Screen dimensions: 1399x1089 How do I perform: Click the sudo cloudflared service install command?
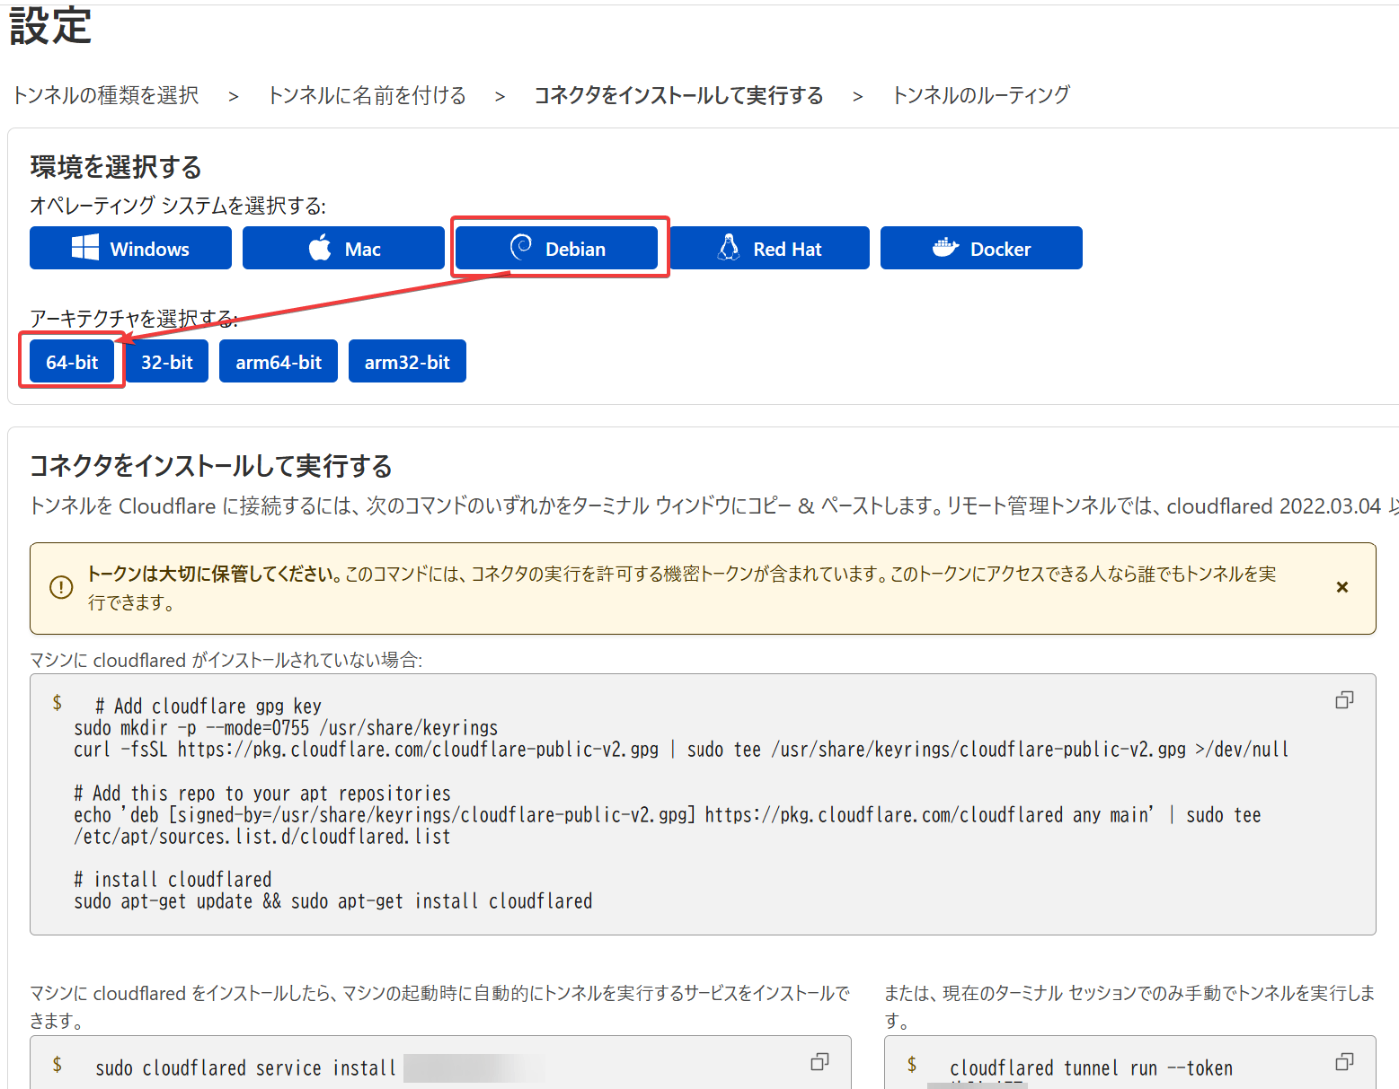click(x=246, y=1068)
